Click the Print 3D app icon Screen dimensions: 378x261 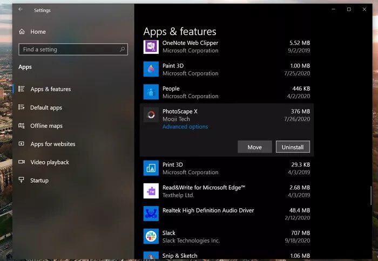click(x=151, y=168)
